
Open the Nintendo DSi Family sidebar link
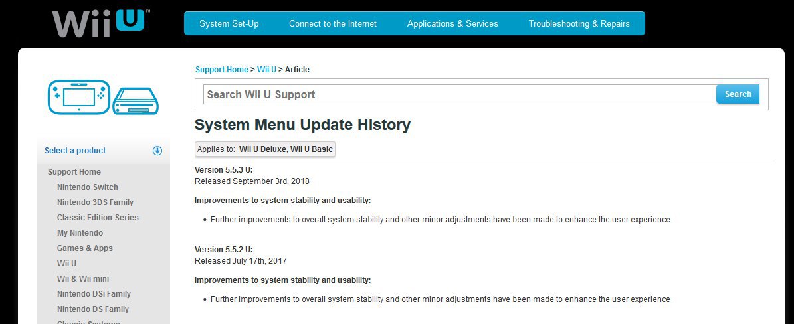point(94,293)
